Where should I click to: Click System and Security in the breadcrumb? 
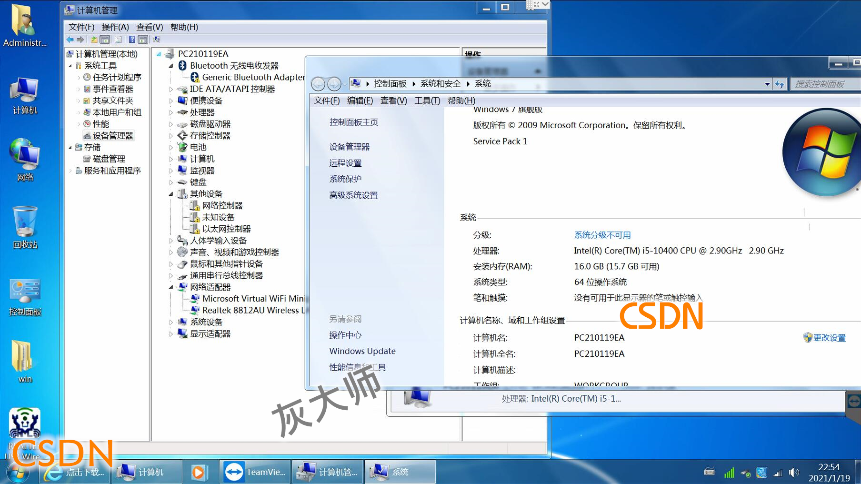tap(441, 84)
